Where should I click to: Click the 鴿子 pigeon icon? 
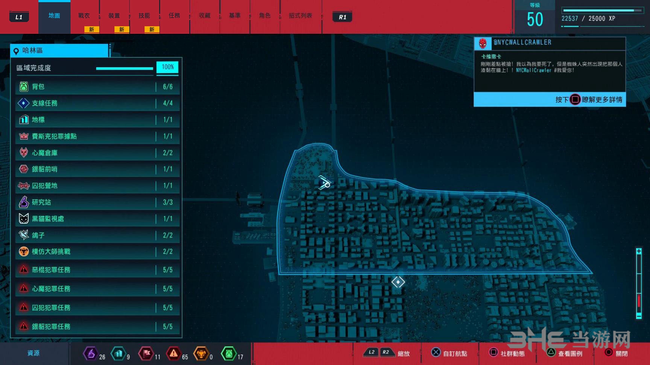pos(24,235)
